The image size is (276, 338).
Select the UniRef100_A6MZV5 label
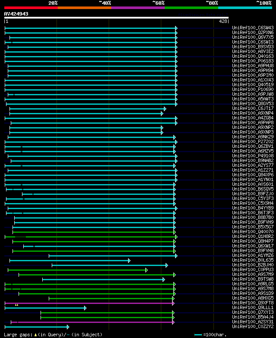pyautogui.click(x=253, y=151)
